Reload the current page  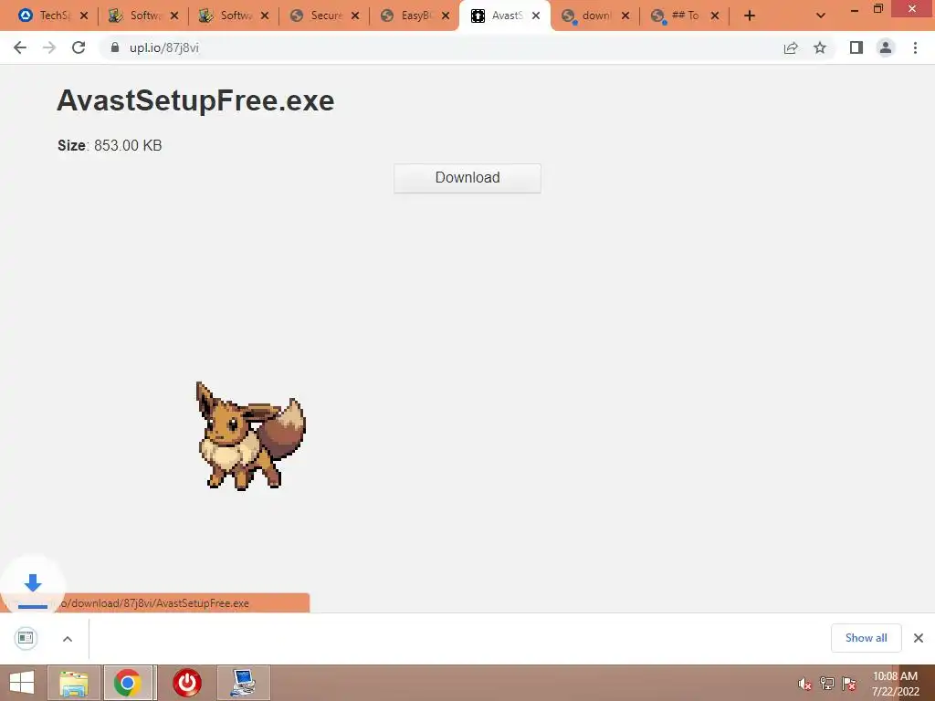(79, 47)
